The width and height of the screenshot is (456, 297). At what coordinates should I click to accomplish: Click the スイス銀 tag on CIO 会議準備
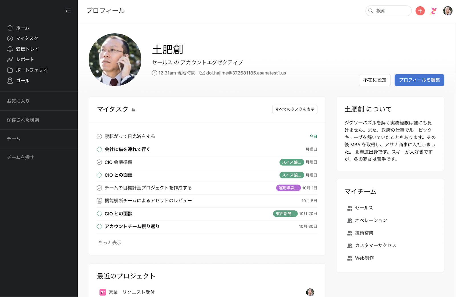click(x=292, y=162)
